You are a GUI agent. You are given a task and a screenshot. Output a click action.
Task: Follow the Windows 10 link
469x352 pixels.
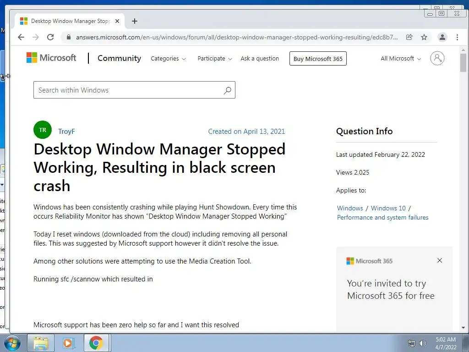[x=388, y=208]
